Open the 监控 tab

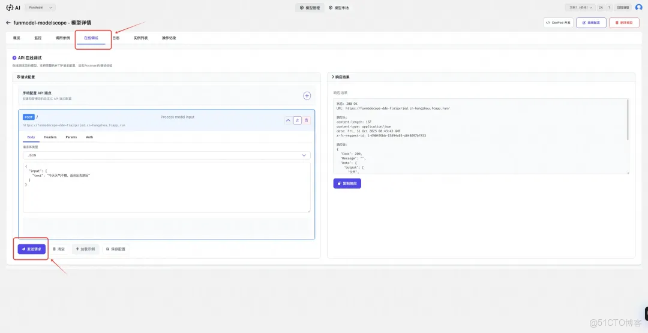(38, 38)
